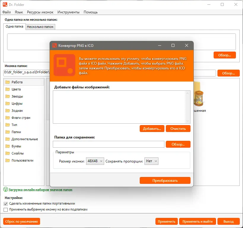The image size is (243, 228).
Task: Click the folder icon next to Пользователи
Action: tap(8, 160)
